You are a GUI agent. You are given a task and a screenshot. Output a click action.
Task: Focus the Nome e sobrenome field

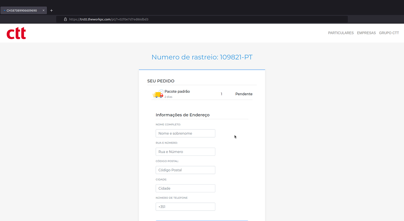[185, 133]
